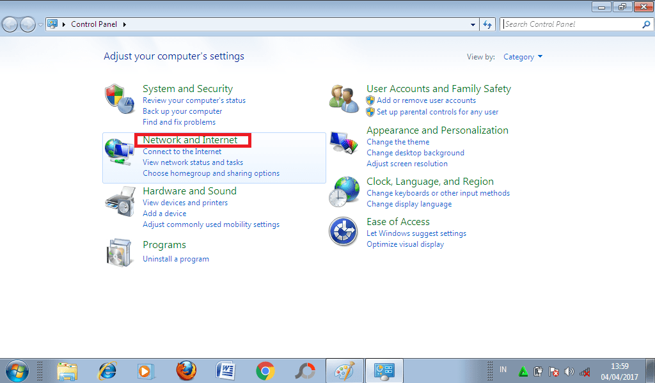The image size is (655, 383).
Task: Open the volume speaker tray icon
Action: tap(569, 371)
